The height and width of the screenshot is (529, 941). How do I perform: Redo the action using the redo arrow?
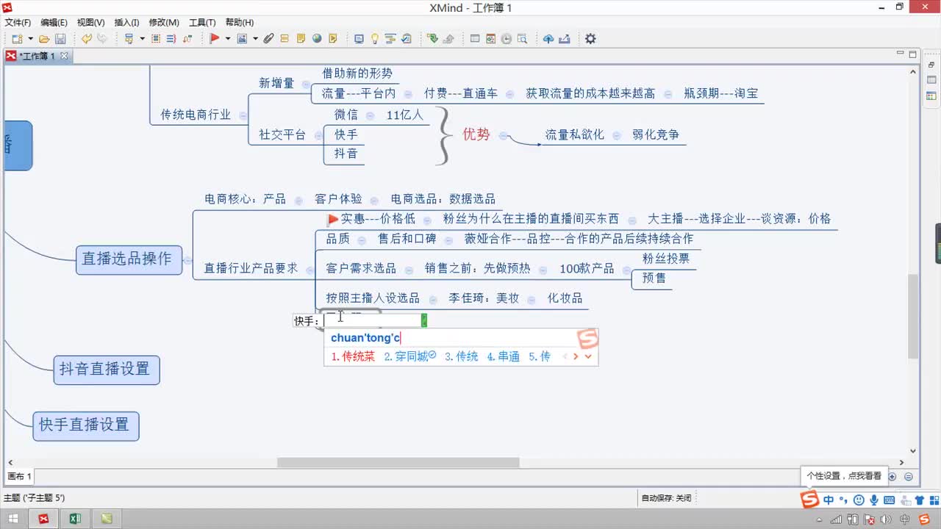[101, 38]
